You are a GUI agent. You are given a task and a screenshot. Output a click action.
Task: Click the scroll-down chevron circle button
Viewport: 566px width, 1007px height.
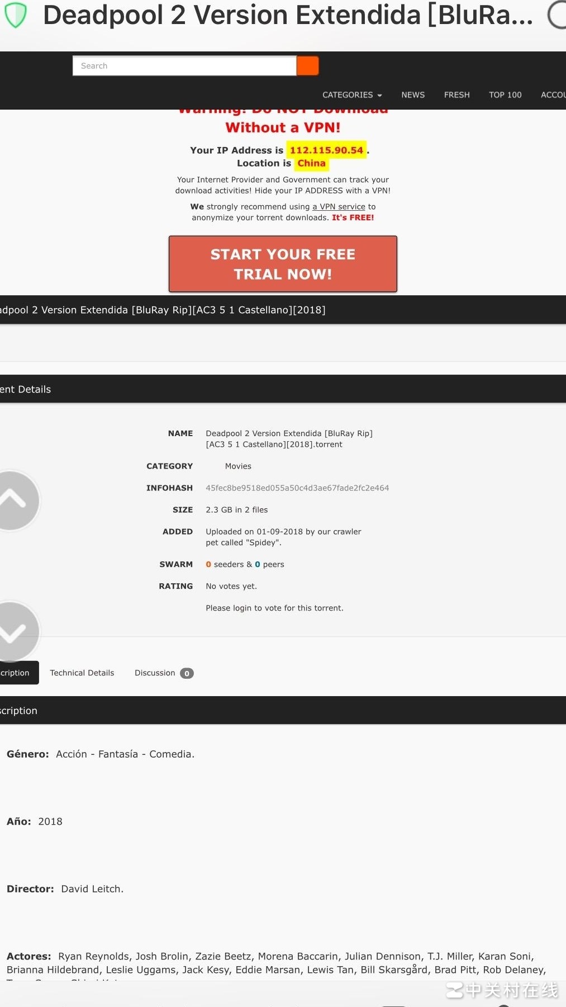[14, 631]
